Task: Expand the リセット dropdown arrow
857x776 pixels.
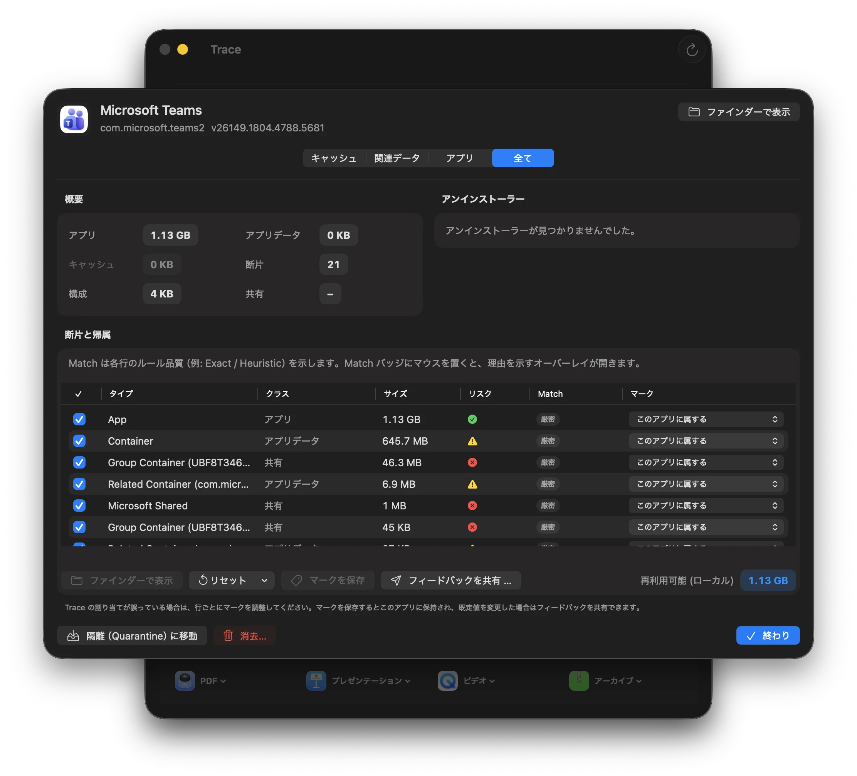Action: click(264, 581)
